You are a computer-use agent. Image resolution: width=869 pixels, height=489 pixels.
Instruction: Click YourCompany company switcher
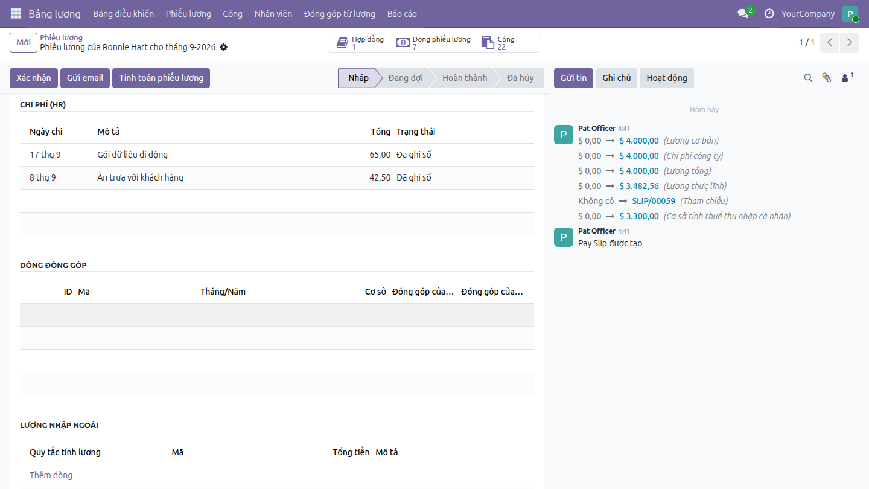point(808,13)
